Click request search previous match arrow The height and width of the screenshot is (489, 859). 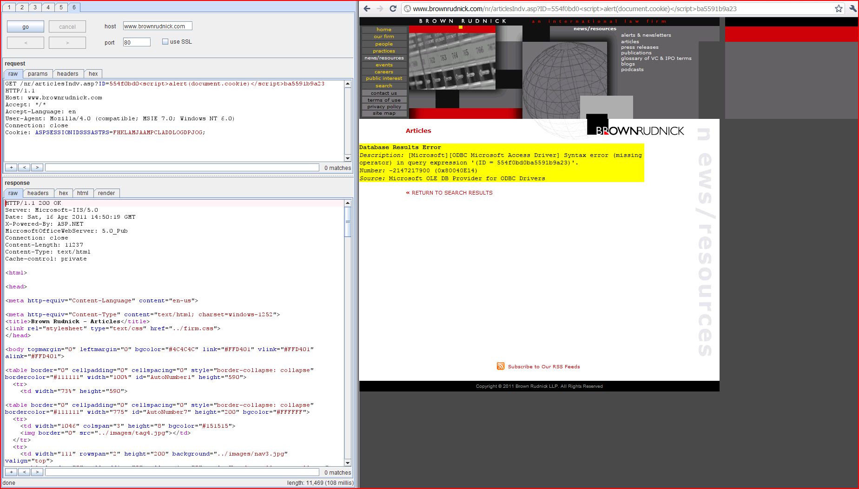pyautogui.click(x=24, y=168)
